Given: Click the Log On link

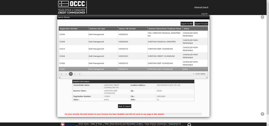Looking at the screenshot, I should coord(204,14).
